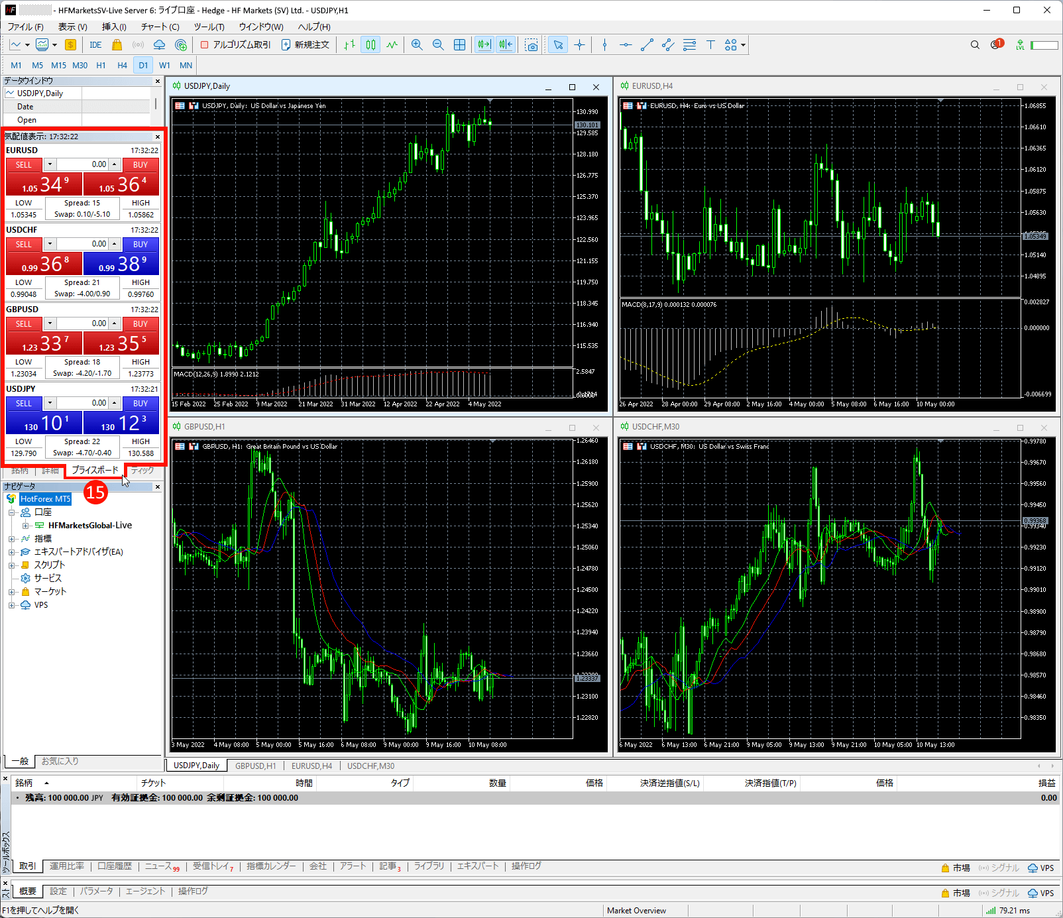Click the tile windows grid icon
The height and width of the screenshot is (918, 1063).
point(459,45)
